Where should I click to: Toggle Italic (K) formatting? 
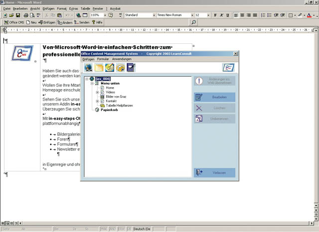click(221, 15)
